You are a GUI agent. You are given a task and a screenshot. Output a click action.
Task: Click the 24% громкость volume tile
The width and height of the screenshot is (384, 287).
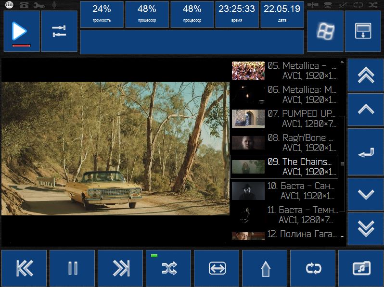(x=102, y=14)
